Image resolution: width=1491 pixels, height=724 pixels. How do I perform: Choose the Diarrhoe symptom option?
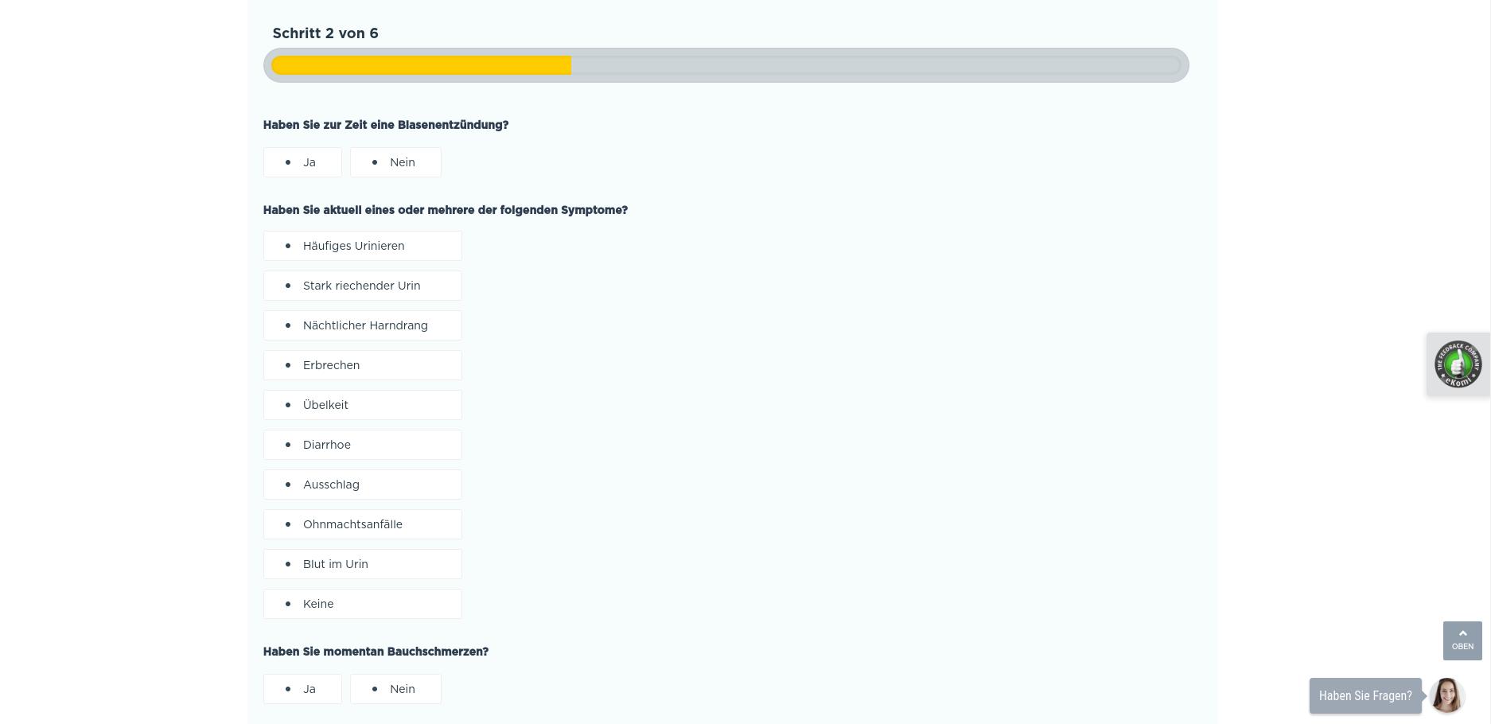(362, 445)
